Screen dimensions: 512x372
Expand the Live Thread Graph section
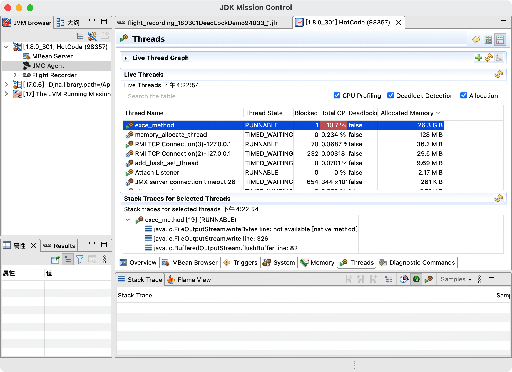point(126,58)
